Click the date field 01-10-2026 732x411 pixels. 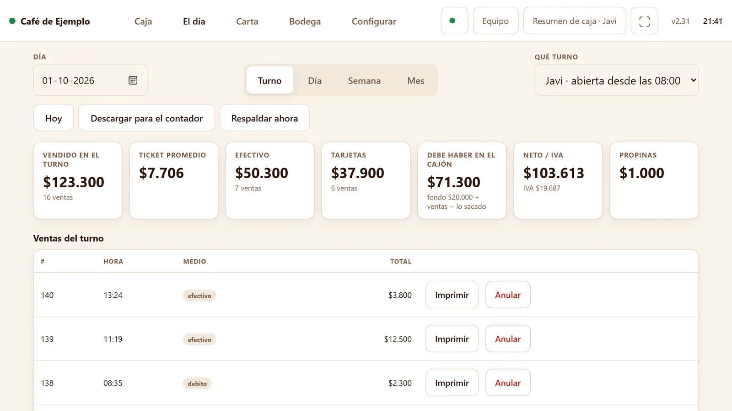click(x=90, y=80)
